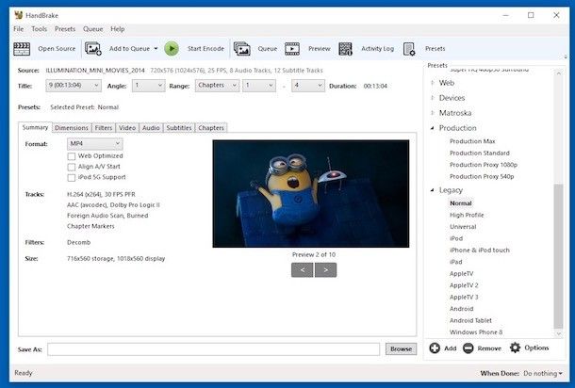Enable the Web Optimized checkbox

click(72, 156)
